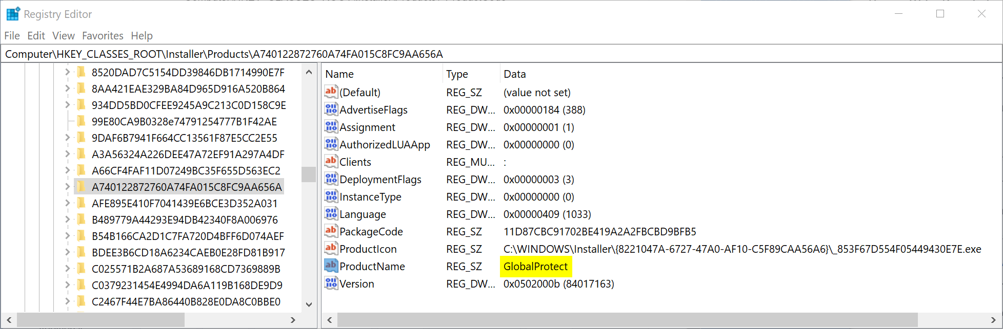The width and height of the screenshot is (1003, 329).
Task: Click the Clients multi-string value icon
Action: pyautogui.click(x=331, y=162)
